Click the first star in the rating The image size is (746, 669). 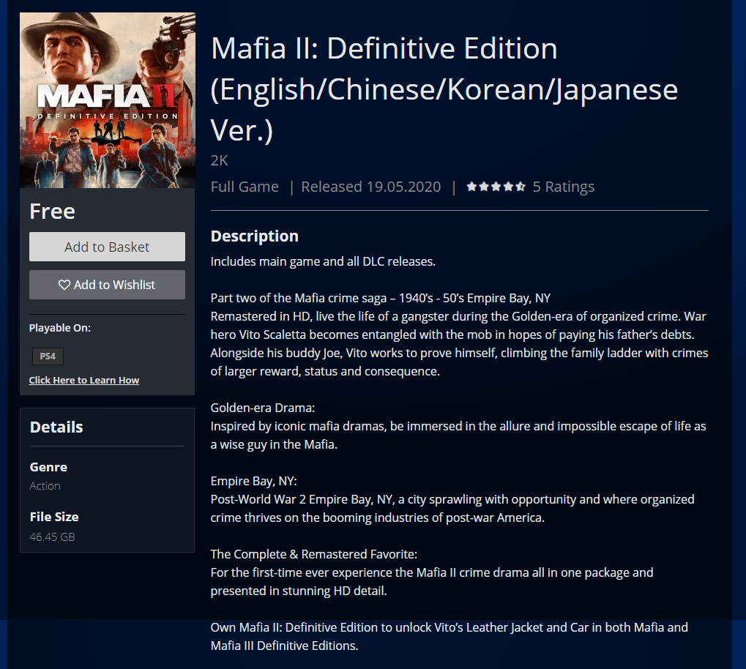coord(471,187)
